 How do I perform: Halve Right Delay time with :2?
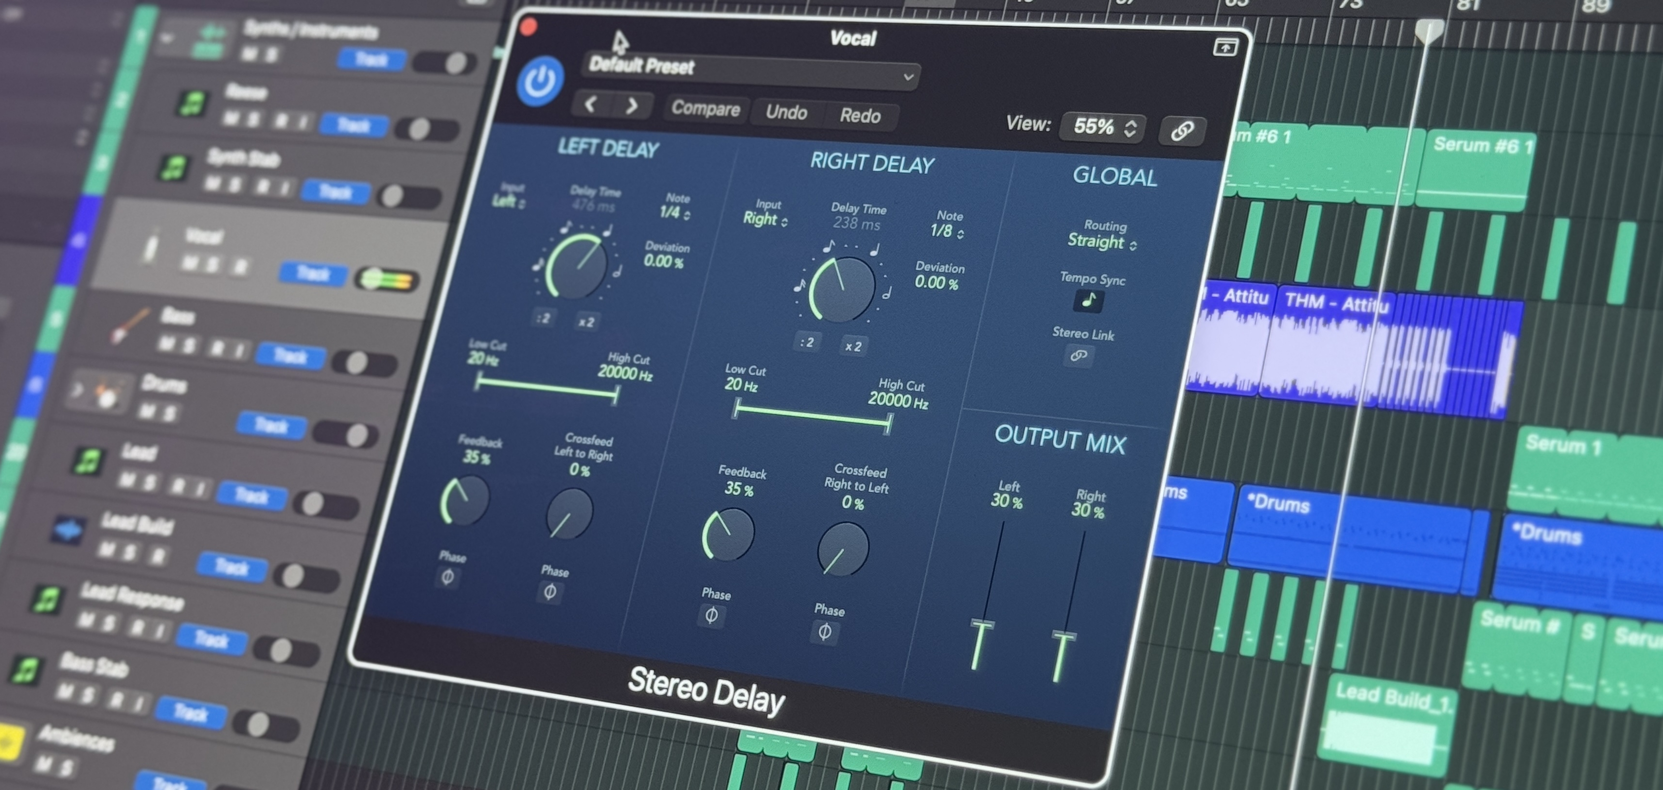coord(806,343)
